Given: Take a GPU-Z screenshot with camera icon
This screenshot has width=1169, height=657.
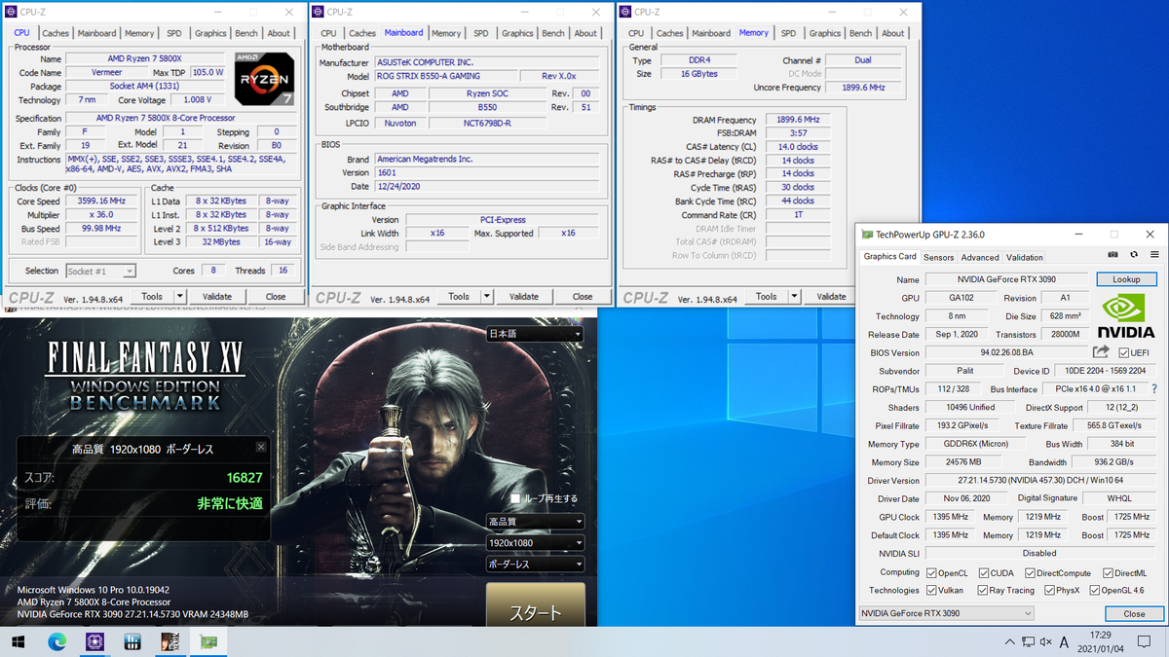Looking at the screenshot, I should tap(1112, 256).
